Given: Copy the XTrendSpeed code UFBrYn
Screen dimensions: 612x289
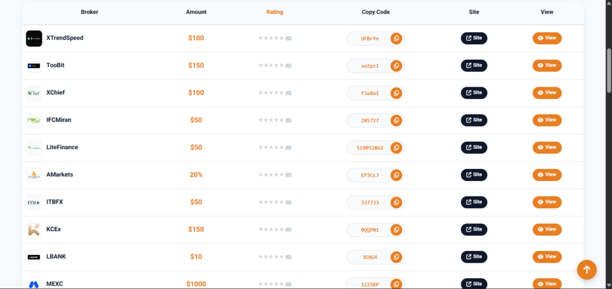Looking at the screenshot, I should click(396, 38).
